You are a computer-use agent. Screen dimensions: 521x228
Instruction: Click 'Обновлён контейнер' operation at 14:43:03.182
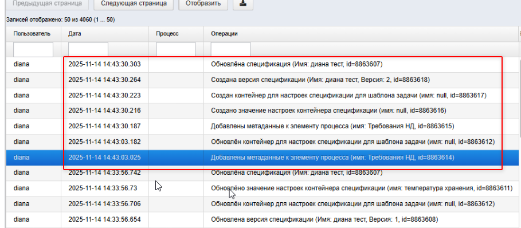pyautogui.click(x=353, y=141)
